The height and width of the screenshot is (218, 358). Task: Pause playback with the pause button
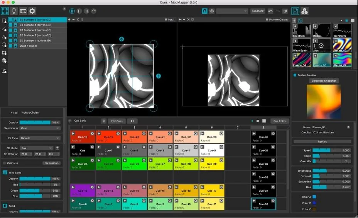pos(72,11)
